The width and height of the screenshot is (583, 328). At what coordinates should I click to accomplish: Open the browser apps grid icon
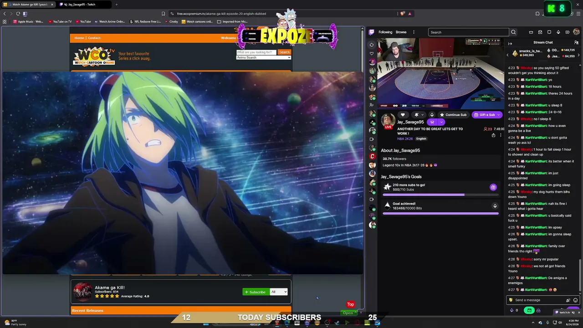click(x=5, y=21)
